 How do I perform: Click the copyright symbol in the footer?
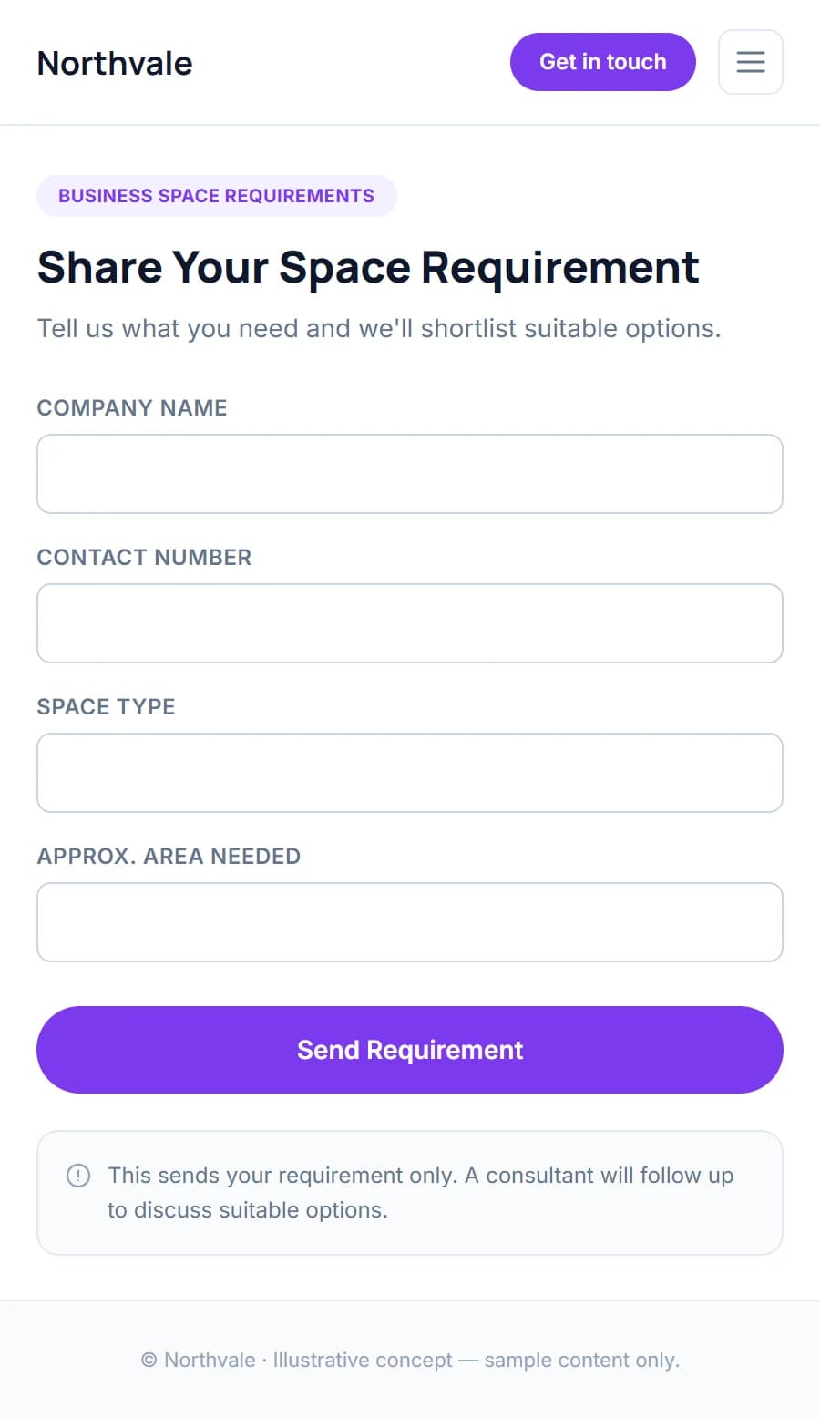(149, 1361)
